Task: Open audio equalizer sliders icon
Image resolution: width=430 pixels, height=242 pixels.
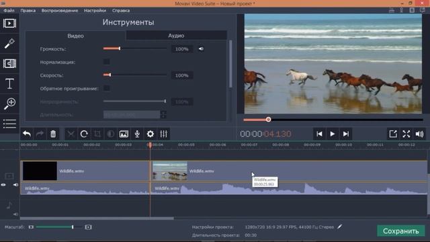Action: point(164,134)
